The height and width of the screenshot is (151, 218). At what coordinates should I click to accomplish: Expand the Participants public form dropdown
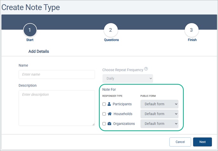tap(159, 104)
